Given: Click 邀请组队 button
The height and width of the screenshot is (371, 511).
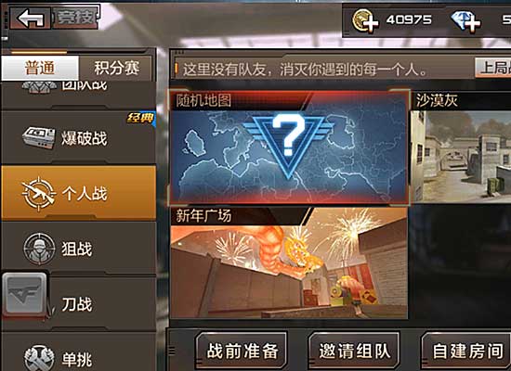Looking at the screenshot, I should [354, 351].
